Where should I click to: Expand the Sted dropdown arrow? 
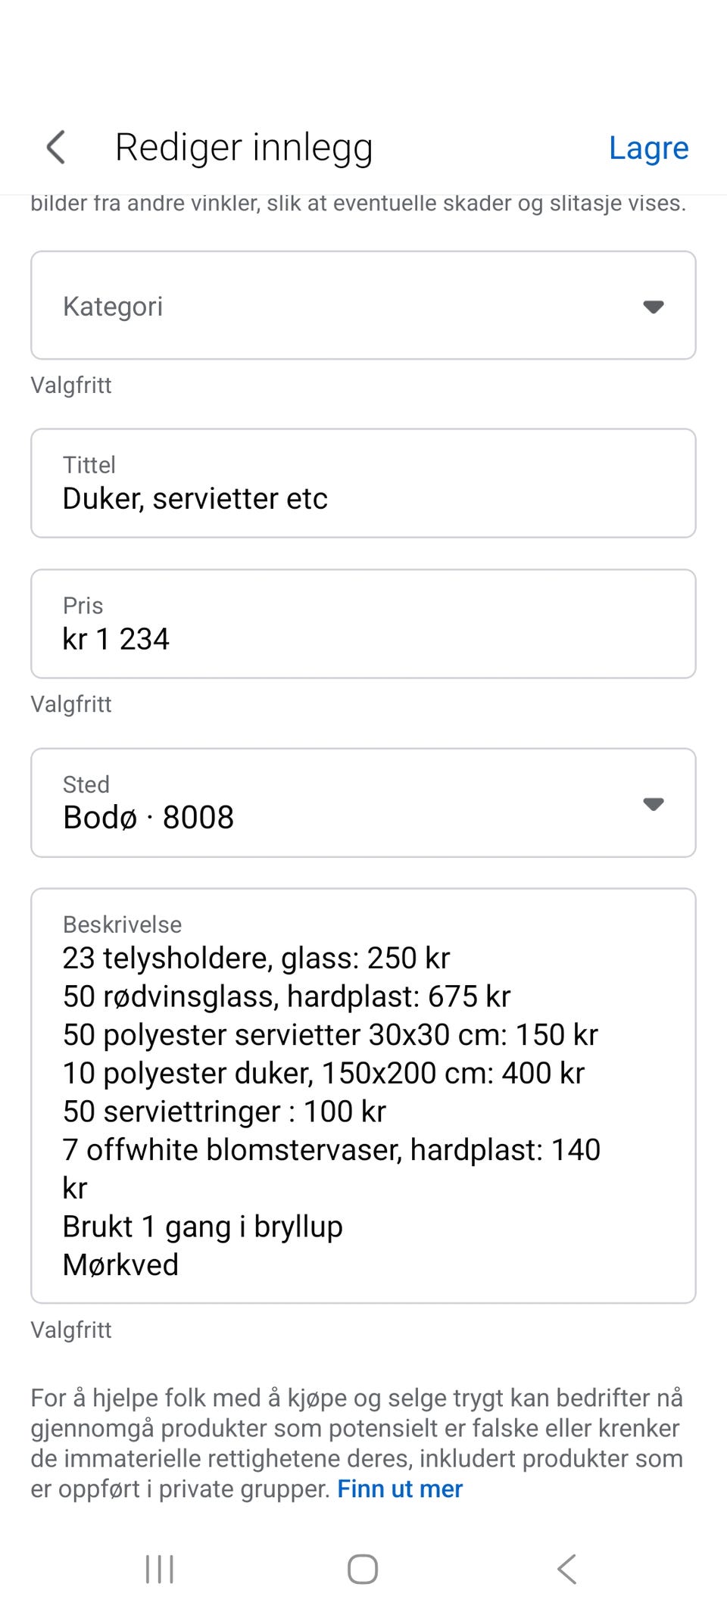[x=653, y=803]
